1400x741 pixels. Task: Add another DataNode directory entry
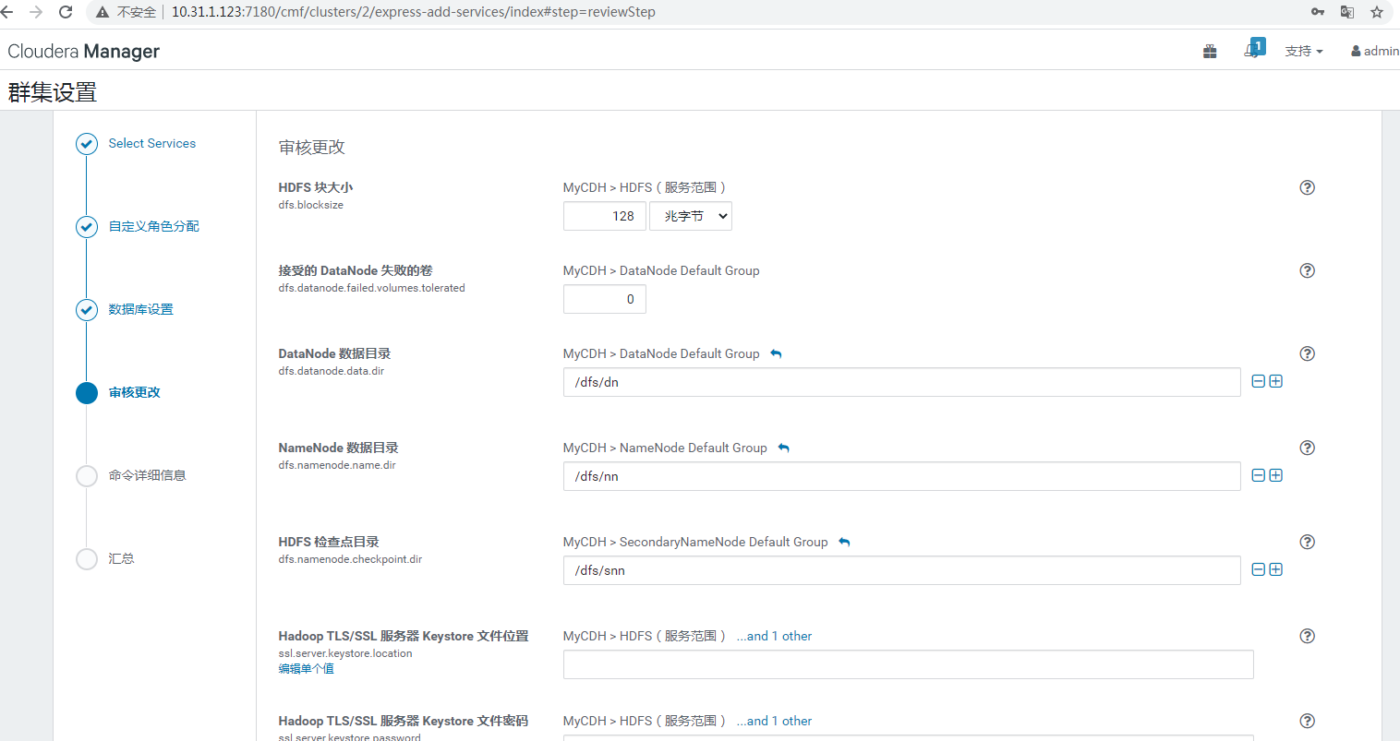click(1275, 381)
